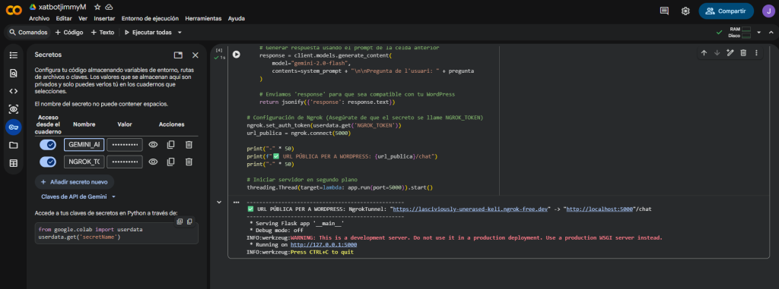This screenshot has width=779, height=289.
Task: Delete the GEMINI_API secret
Action: pyautogui.click(x=189, y=145)
